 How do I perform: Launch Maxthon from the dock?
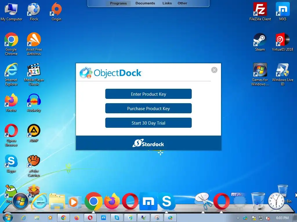[x=148, y=201]
